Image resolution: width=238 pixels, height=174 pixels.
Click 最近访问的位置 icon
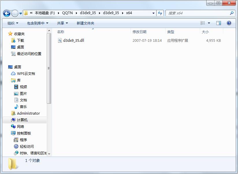click(13, 54)
